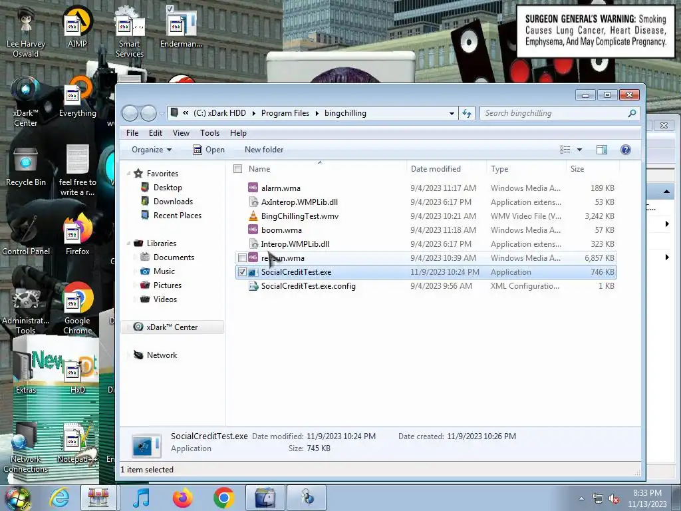Open the Enderman desktop shortcut
The height and width of the screenshot is (511, 681).
click(x=181, y=27)
